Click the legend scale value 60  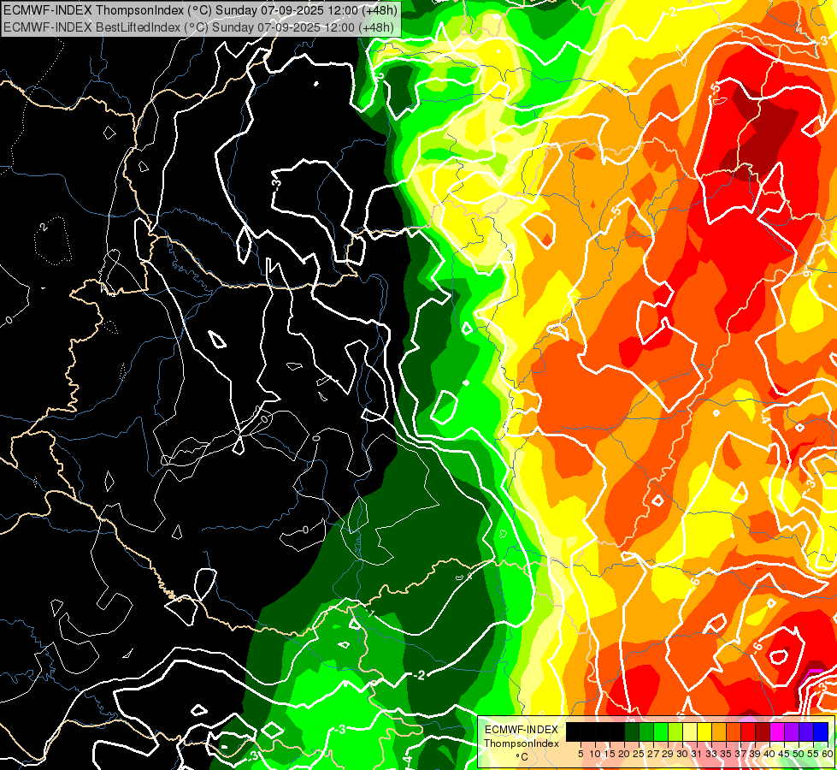coord(828,754)
